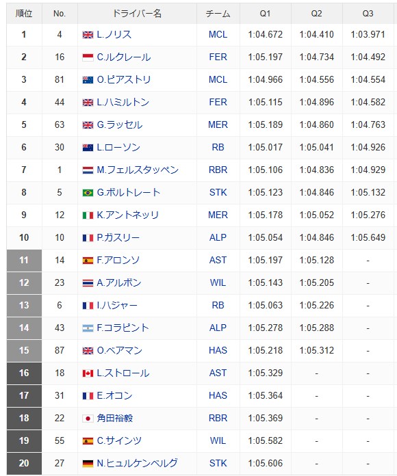Click the Brazilian flag beside G.ボルトレート
397x476 pixels.
click(x=88, y=193)
